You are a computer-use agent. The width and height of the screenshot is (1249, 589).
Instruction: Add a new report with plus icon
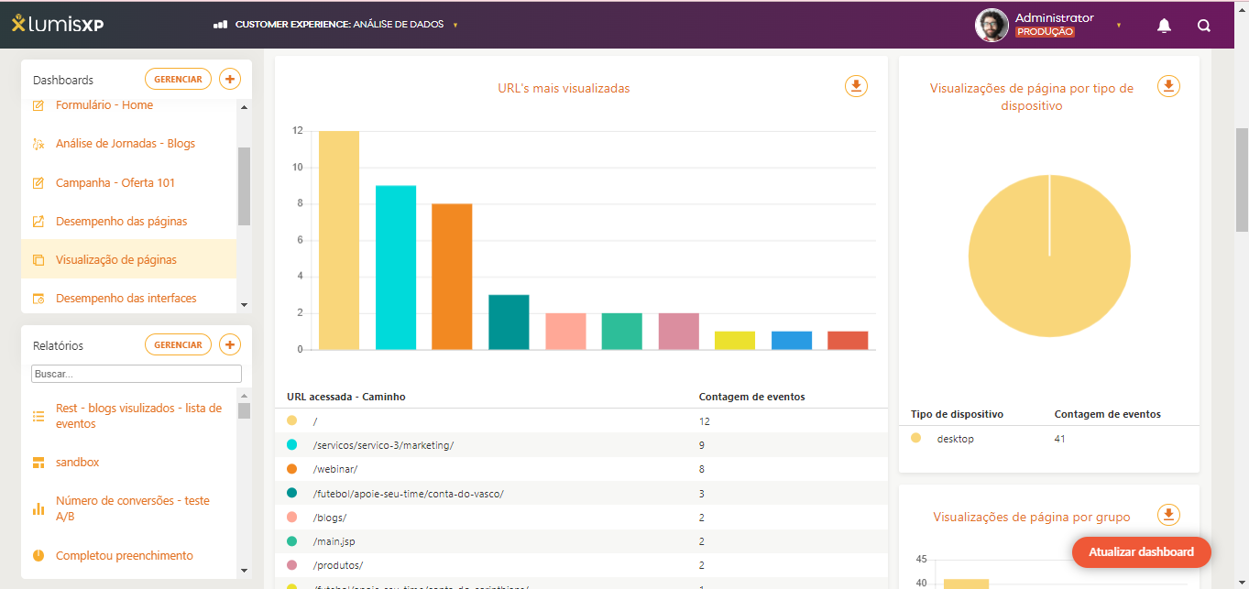230,345
